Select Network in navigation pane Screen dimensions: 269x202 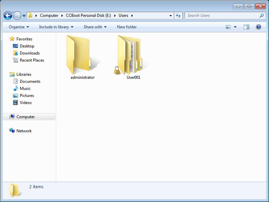(x=24, y=131)
